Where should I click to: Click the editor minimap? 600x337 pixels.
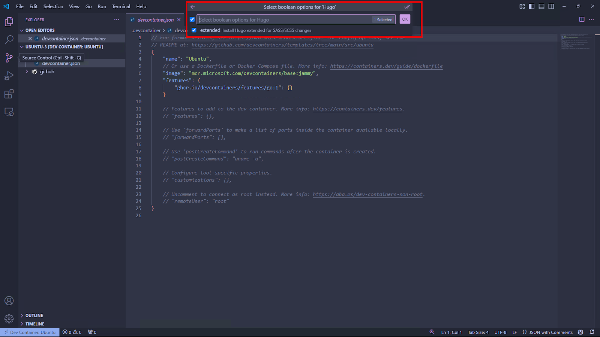pos(577,42)
